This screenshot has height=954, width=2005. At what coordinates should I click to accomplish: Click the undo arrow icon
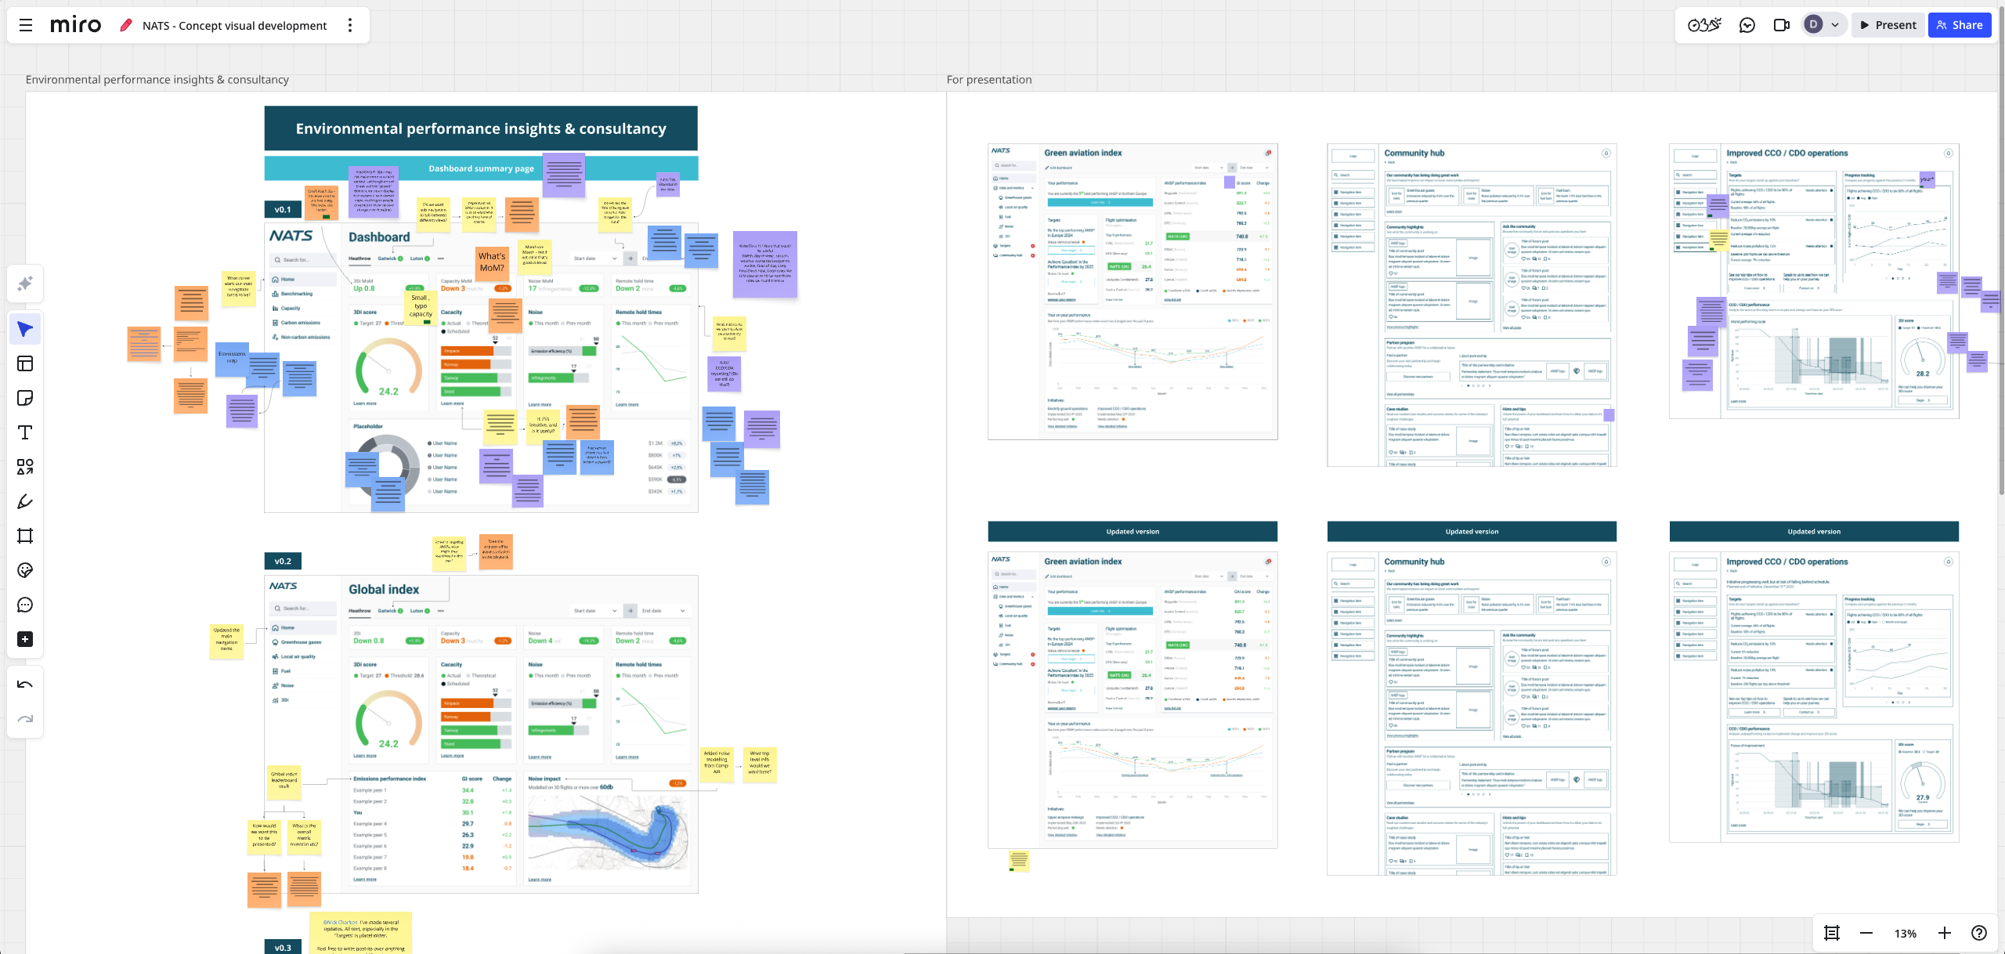[25, 683]
